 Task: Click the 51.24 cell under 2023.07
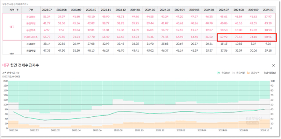(47, 17)
